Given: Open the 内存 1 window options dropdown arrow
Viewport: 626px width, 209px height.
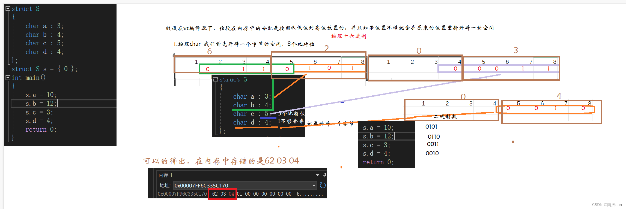Looking at the screenshot, I should pos(318,175).
